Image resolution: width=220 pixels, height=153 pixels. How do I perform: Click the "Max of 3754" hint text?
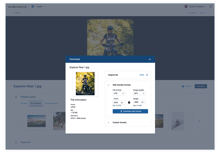[117, 106]
